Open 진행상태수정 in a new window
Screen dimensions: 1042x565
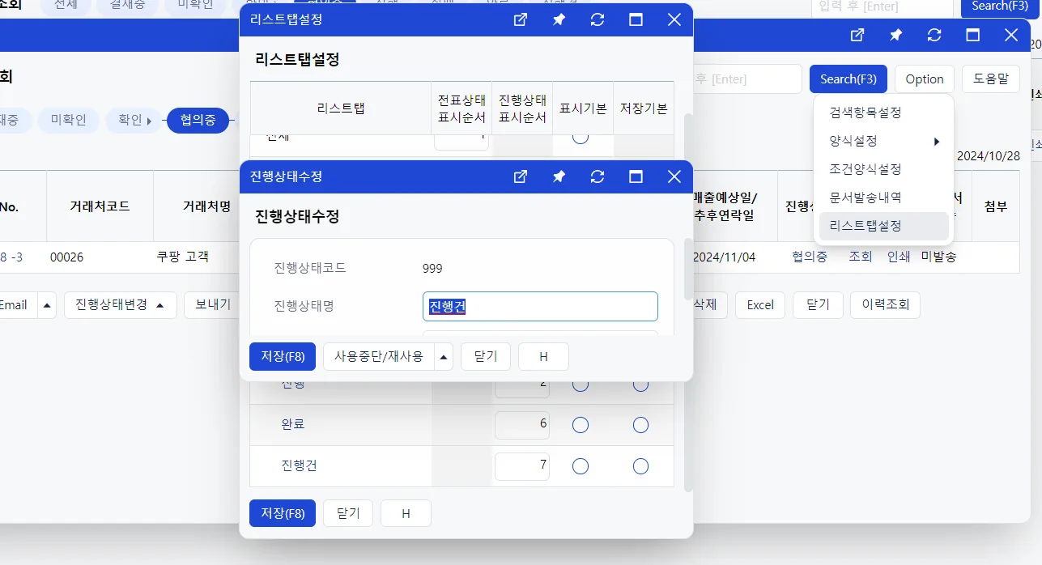coord(521,176)
